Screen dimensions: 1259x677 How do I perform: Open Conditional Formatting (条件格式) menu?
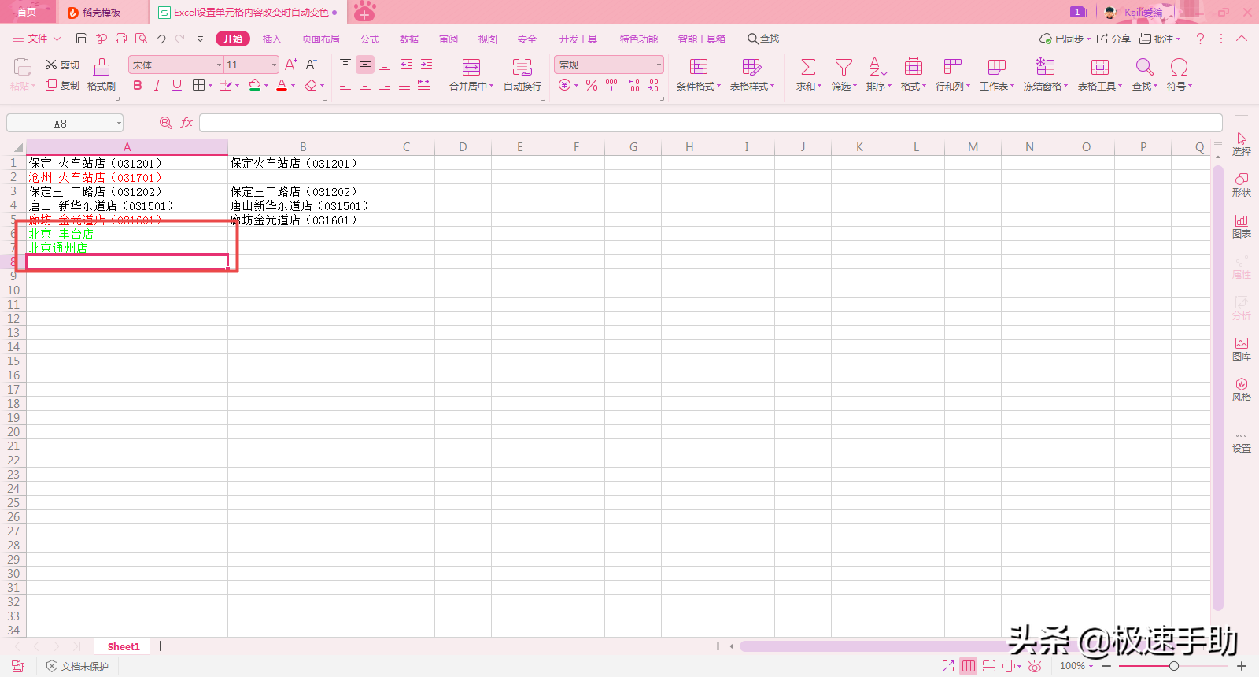pyautogui.click(x=699, y=76)
